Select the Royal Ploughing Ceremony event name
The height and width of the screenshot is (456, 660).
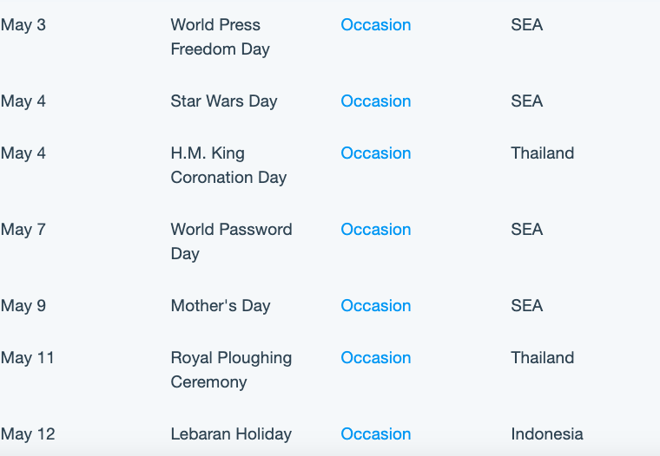[x=231, y=370]
